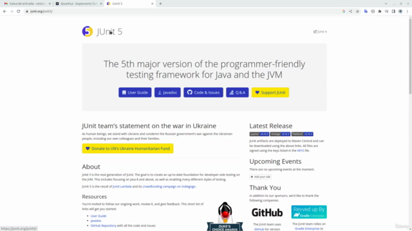This screenshot has height=231, width=412.
Task: Click the Add your talk button
Action: click(260, 177)
